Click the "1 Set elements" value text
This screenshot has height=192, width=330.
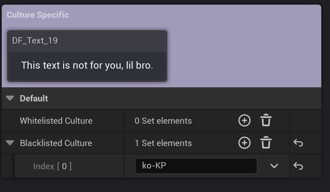(163, 143)
